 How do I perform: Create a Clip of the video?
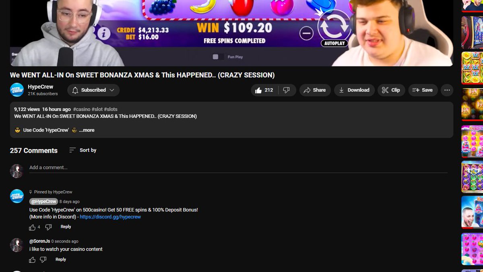coord(391,90)
